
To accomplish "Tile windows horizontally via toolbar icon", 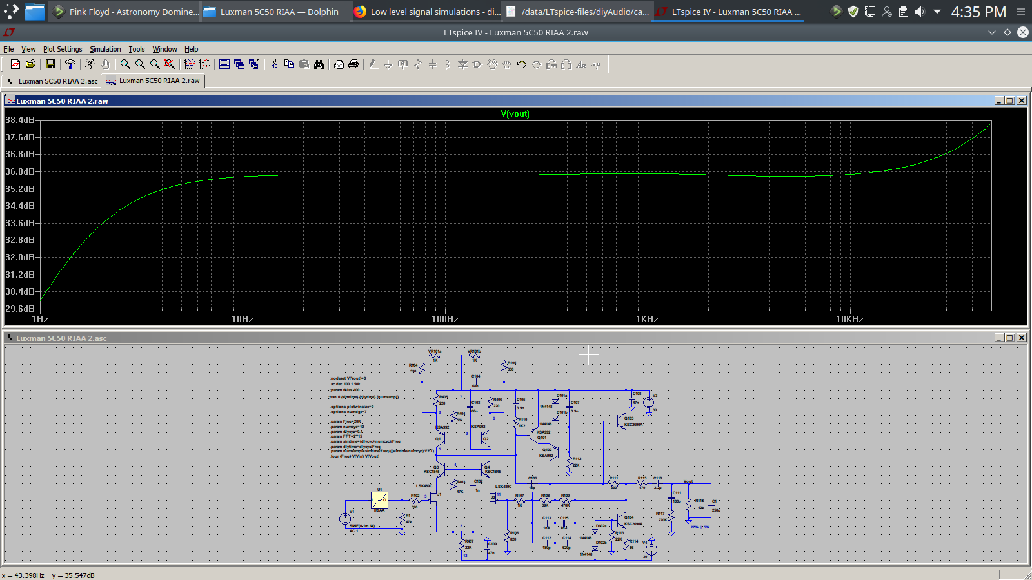I will pyautogui.click(x=224, y=64).
